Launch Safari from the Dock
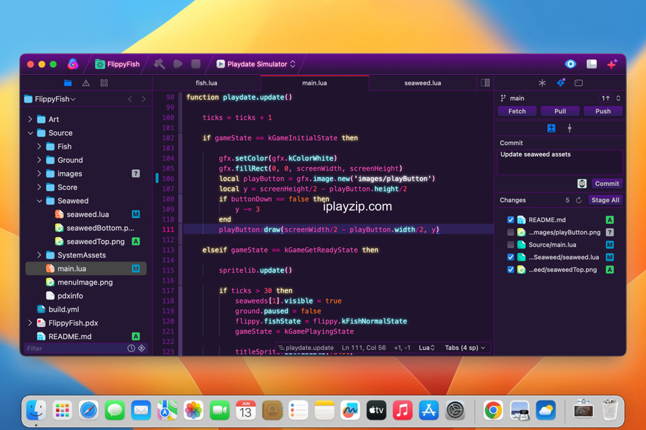This screenshot has height=430, width=646. coord(89,410)
